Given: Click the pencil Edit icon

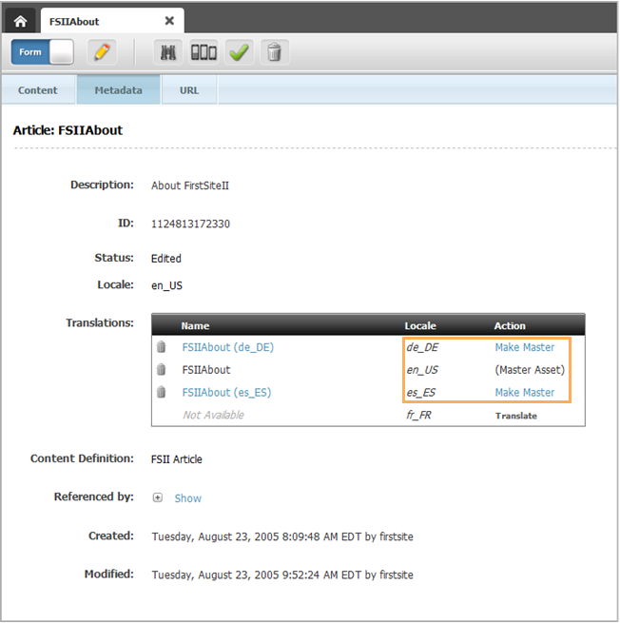Looking at the screenshot, I should [x=102, y=52].
